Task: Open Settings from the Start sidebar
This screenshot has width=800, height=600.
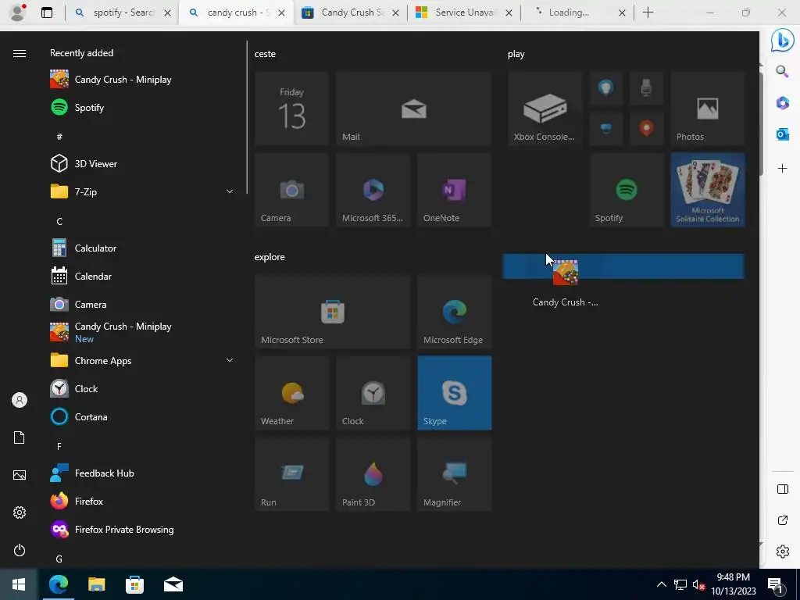Action: pos(20,512)
